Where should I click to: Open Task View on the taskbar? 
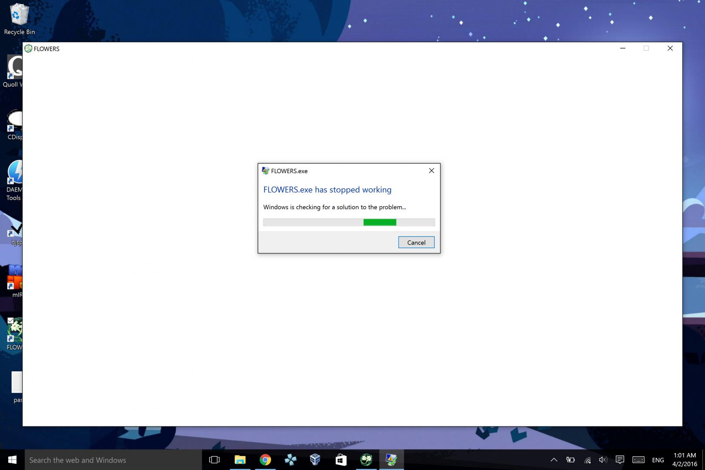(x=215, y=460)
